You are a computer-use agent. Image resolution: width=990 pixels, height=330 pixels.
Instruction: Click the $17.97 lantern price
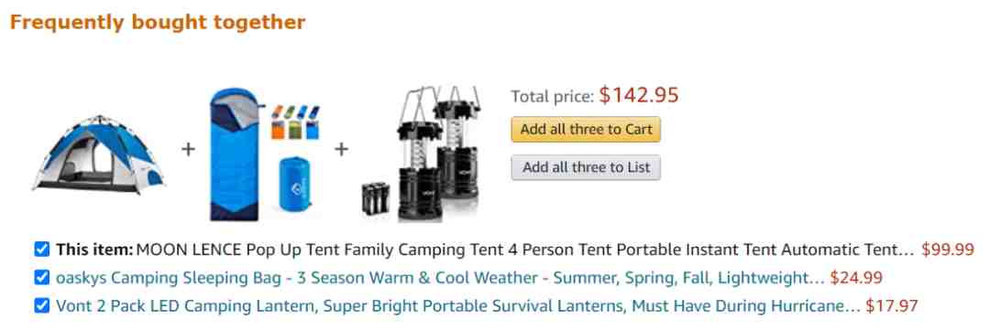[892, 307]
